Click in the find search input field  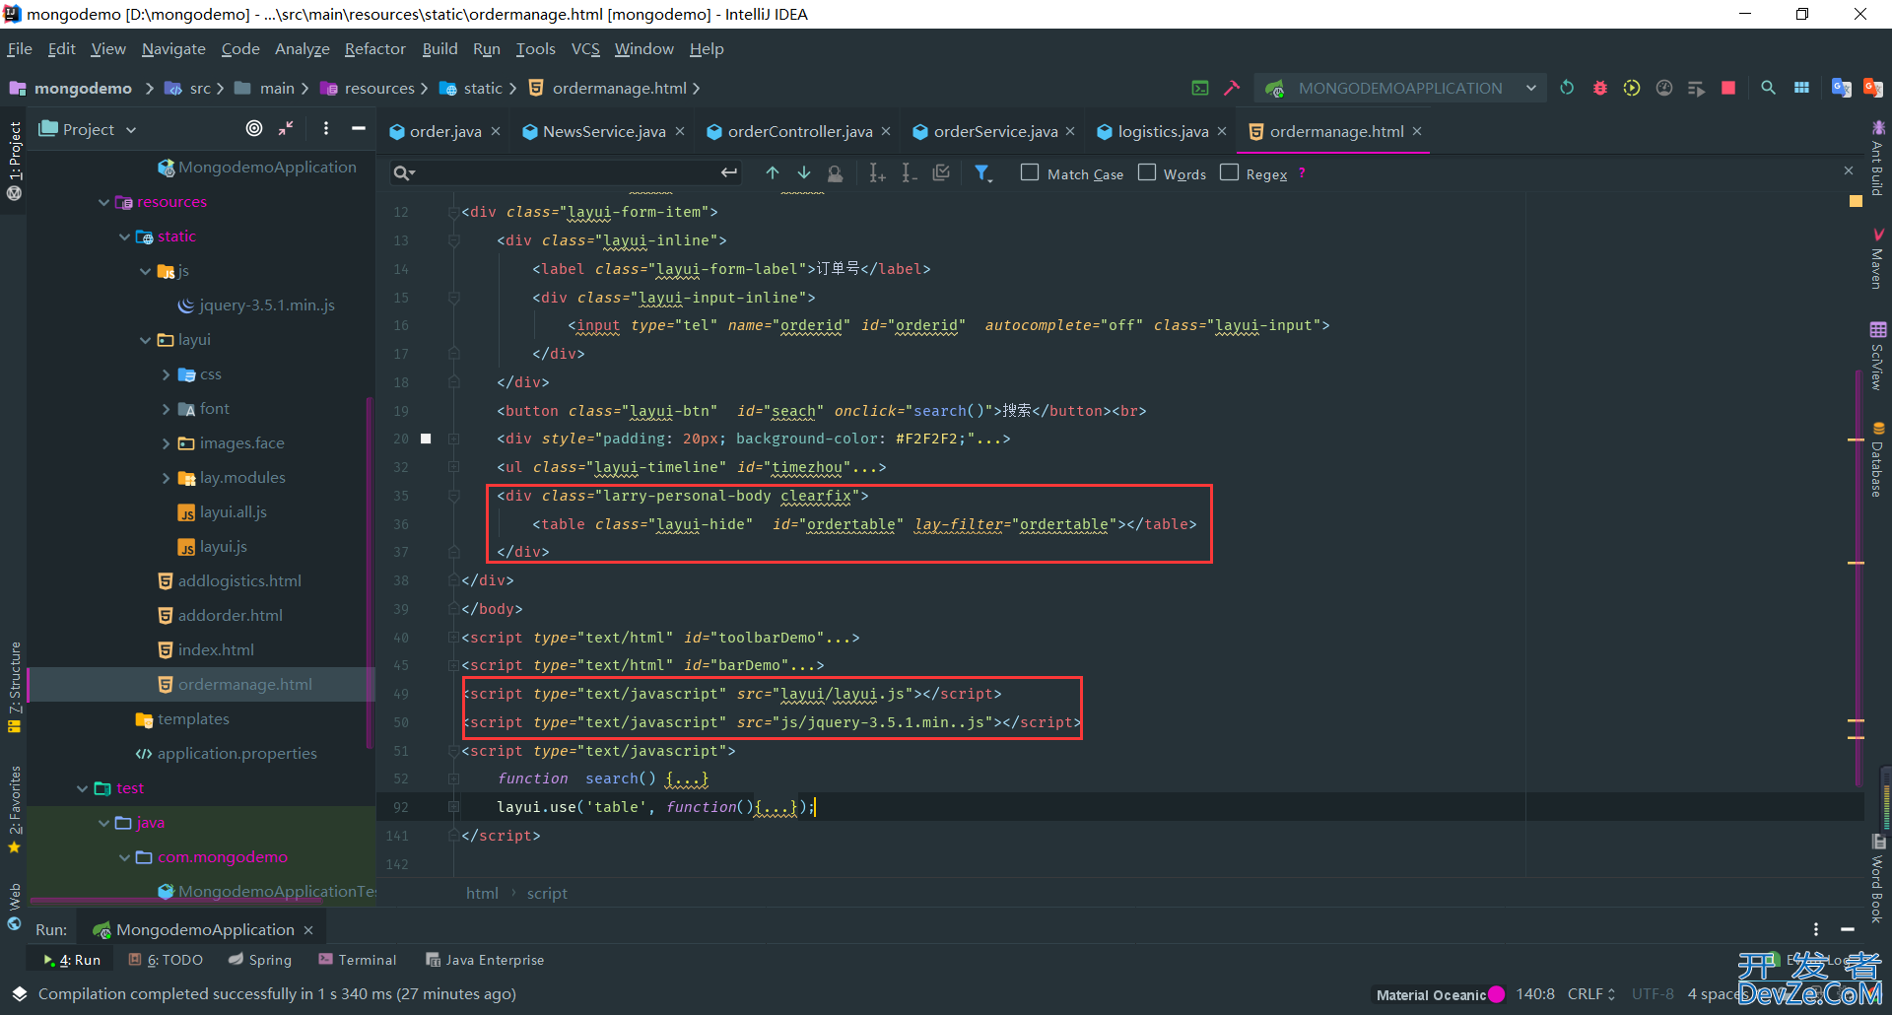point(567,172)
